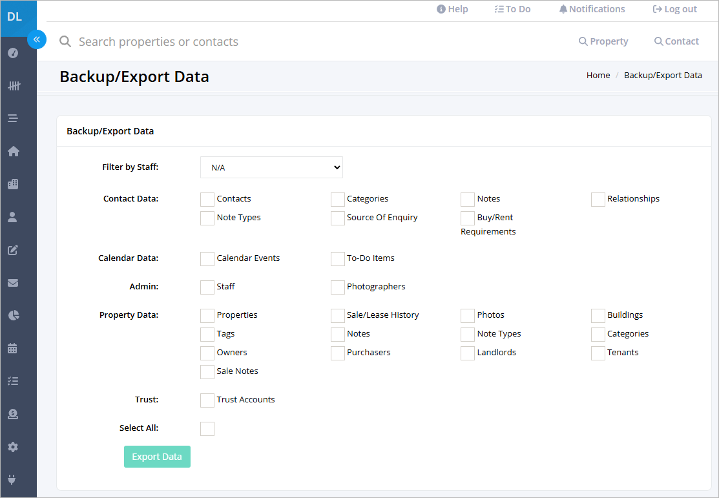Viewport: 719px width, 498px height.
Task: Search by Property button
Action: point(603,41)
